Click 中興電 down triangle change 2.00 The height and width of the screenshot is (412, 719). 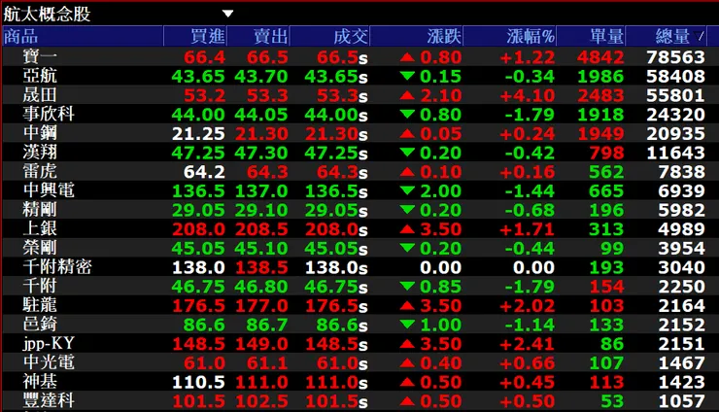[x=430, y=190]
